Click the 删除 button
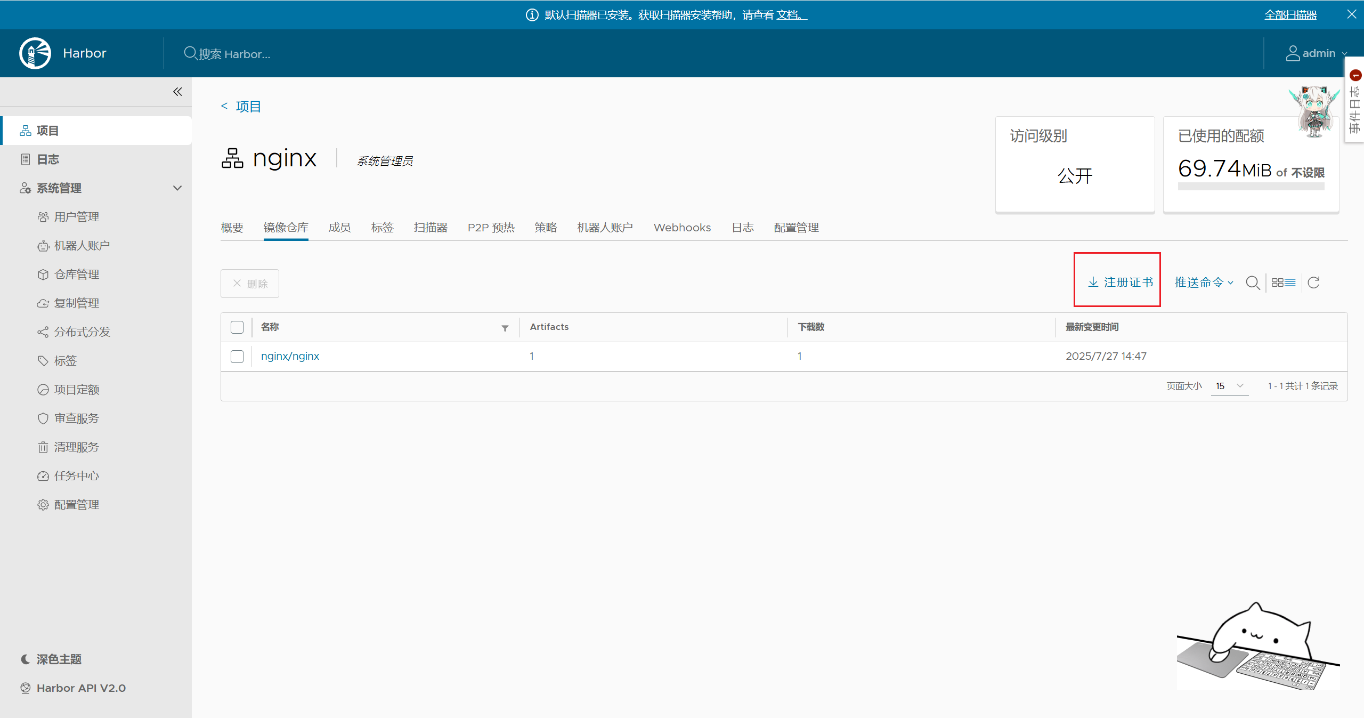Screen dimensions: 1364x718 pos(250,284)
